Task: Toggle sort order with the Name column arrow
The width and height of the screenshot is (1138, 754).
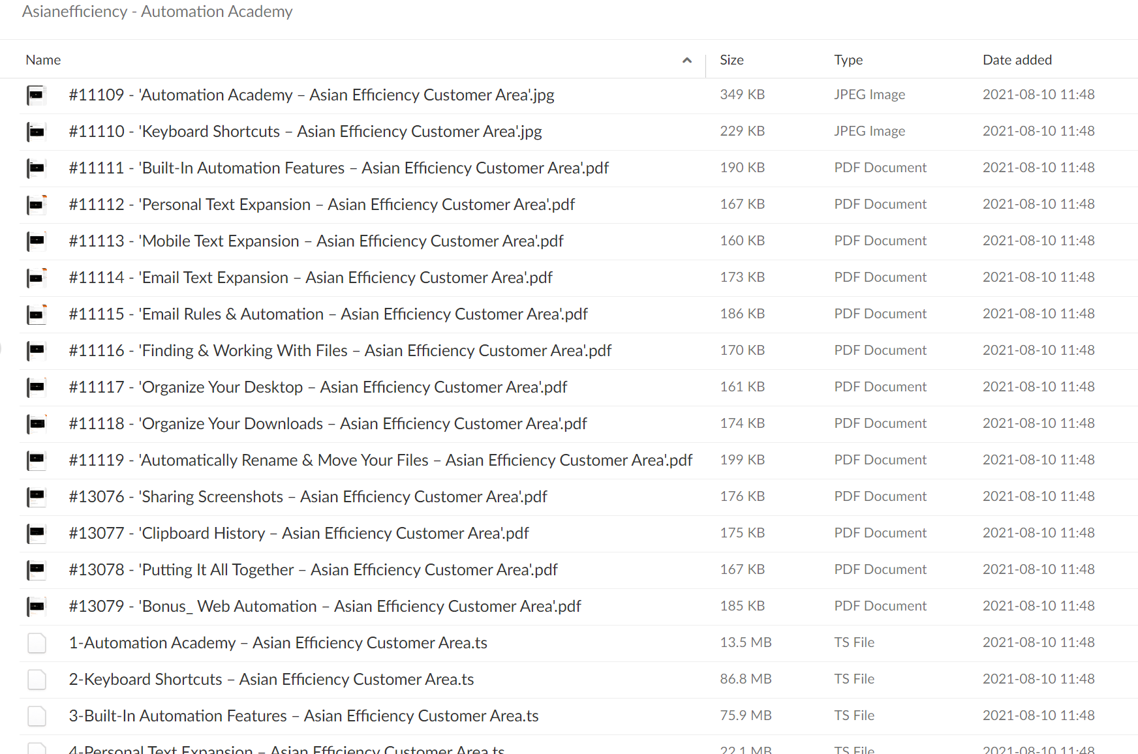Action: 687,60
